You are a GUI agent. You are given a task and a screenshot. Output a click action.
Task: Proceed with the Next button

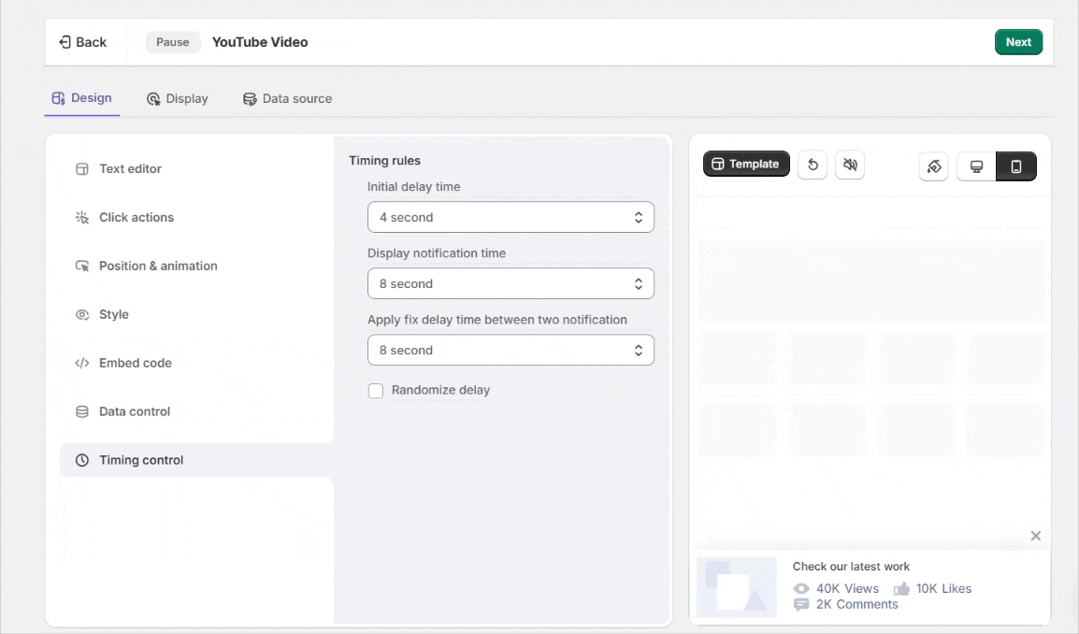[1018, 42]
